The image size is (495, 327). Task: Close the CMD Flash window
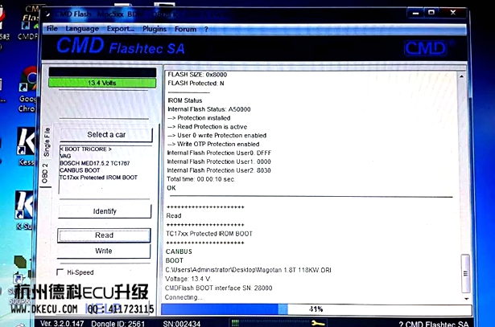pyautogui.click(x=452, y=13)
